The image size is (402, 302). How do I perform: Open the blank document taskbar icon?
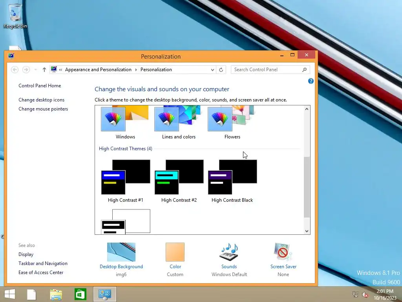click(31, 294)
